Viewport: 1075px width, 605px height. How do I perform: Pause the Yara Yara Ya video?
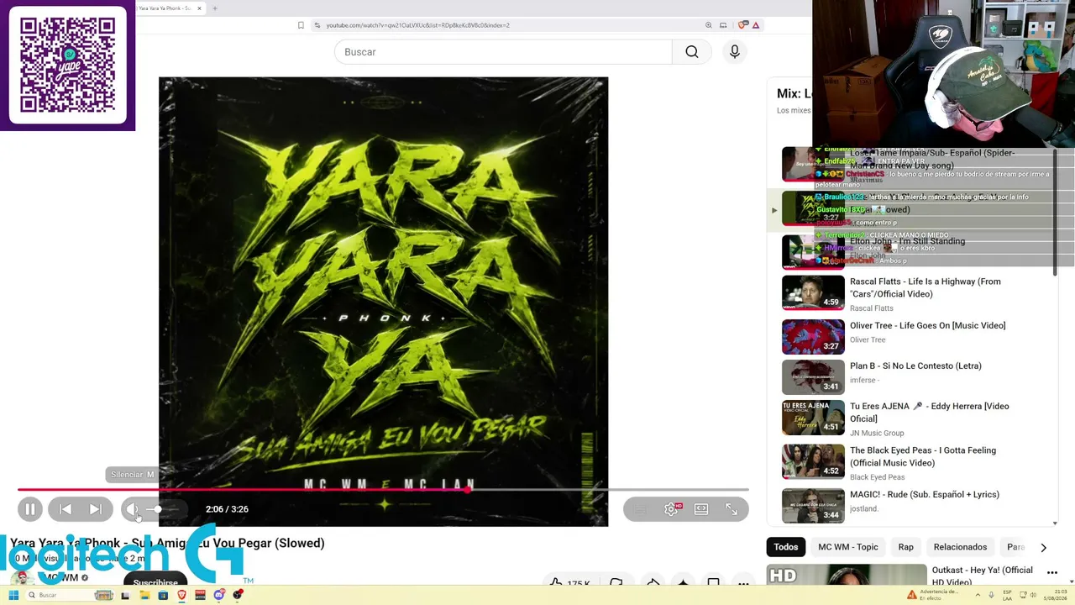(x=30, y=508)
